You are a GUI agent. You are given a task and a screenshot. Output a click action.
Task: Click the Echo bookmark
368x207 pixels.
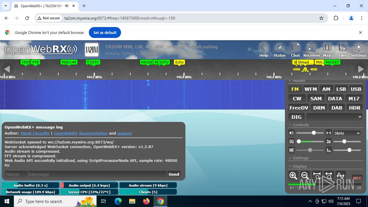coord(179,62)
